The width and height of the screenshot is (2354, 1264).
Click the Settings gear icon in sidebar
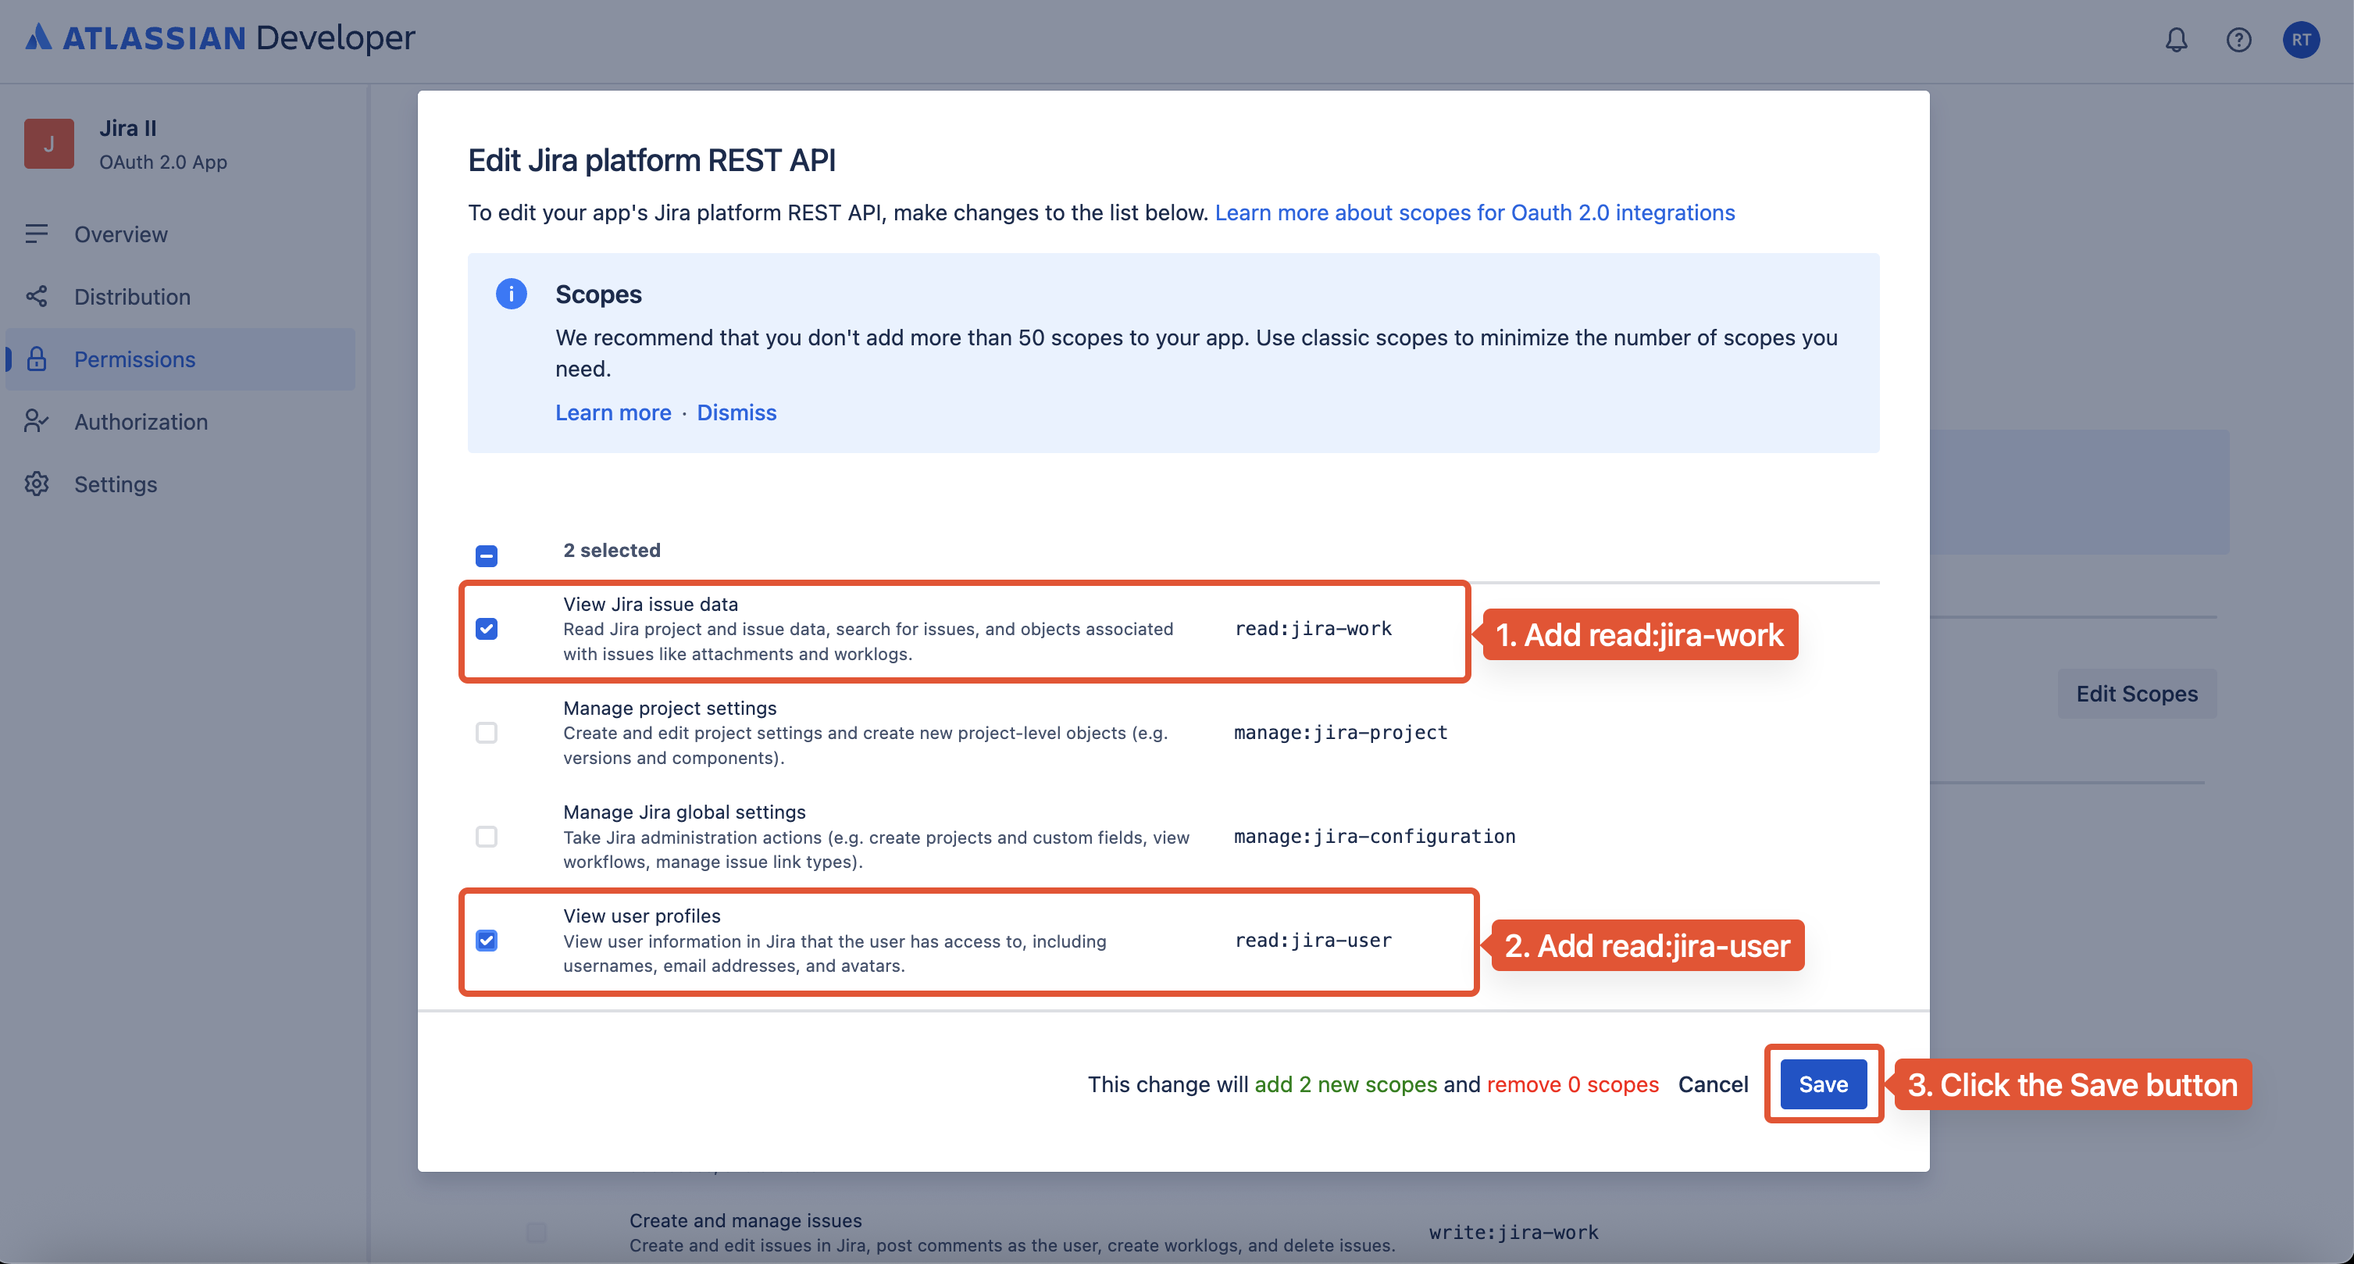tap(37, 484)
